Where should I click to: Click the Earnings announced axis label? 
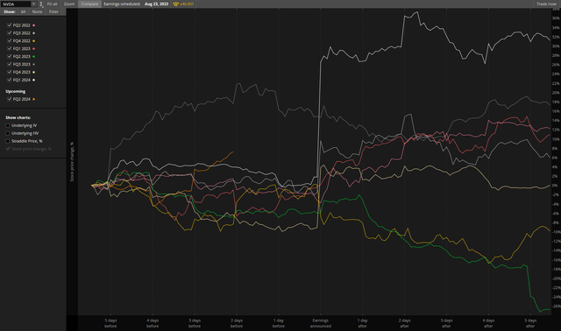tap(320, 323)
